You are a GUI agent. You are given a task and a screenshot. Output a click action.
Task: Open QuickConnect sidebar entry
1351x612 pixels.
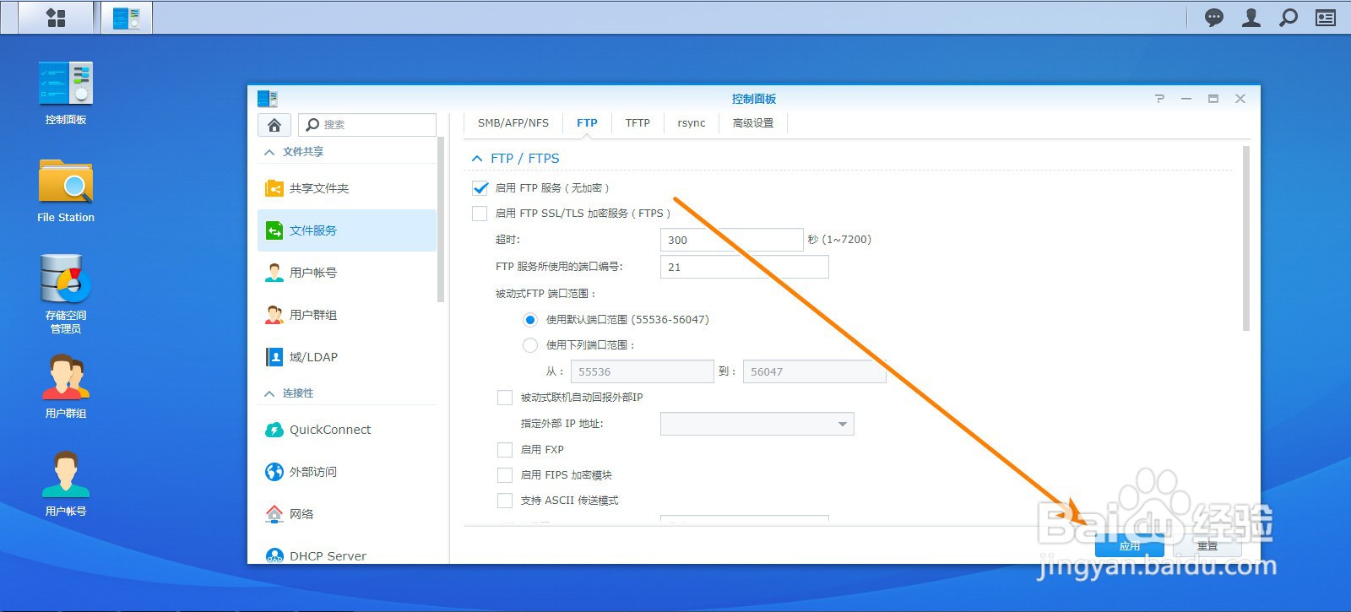click(347, 430)
